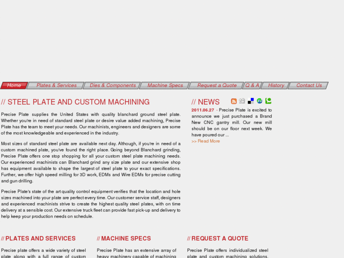344x258 pixels.
Task: Click the Steel Plate and Custom Machining heading
Action: [x=75, y=102]
